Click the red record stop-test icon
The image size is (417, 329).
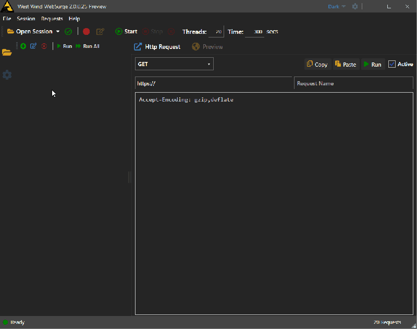pos(86,31)
